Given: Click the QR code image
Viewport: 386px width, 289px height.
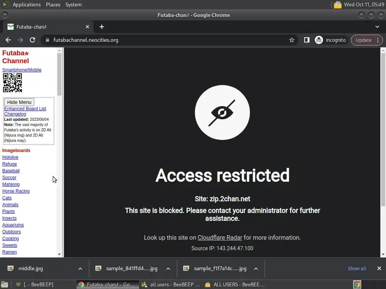Looking at the screenshot, I should tap(12, 83).
